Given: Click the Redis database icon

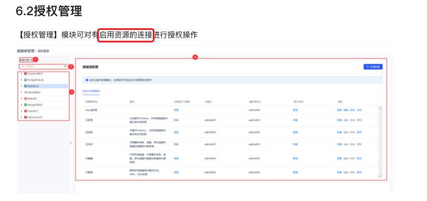Looking at the screenshot, I should [26, 99].
